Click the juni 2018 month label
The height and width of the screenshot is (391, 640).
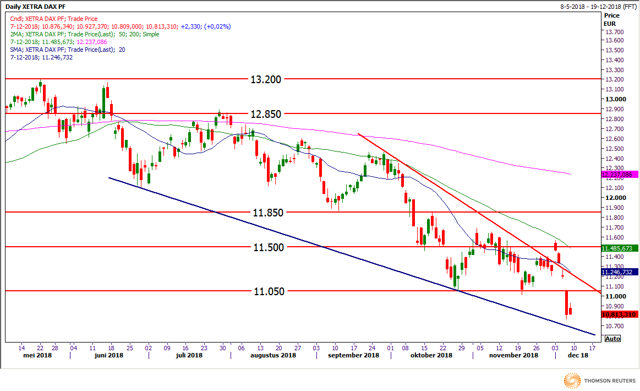point(108,355)
